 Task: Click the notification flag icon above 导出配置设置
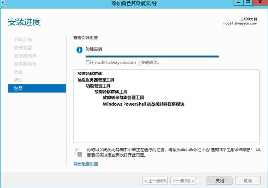[79, 152]
